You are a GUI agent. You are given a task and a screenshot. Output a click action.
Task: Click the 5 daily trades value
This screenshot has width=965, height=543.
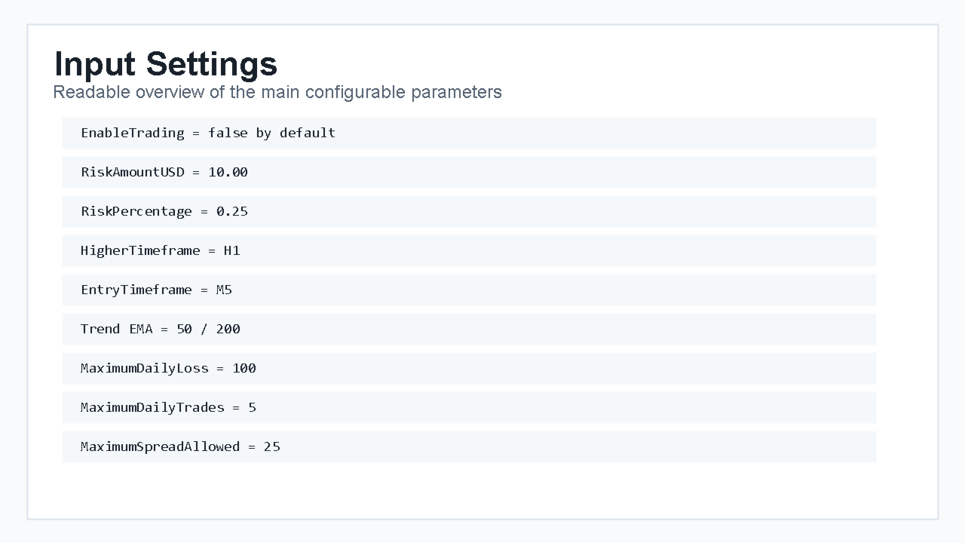(252, 407)
